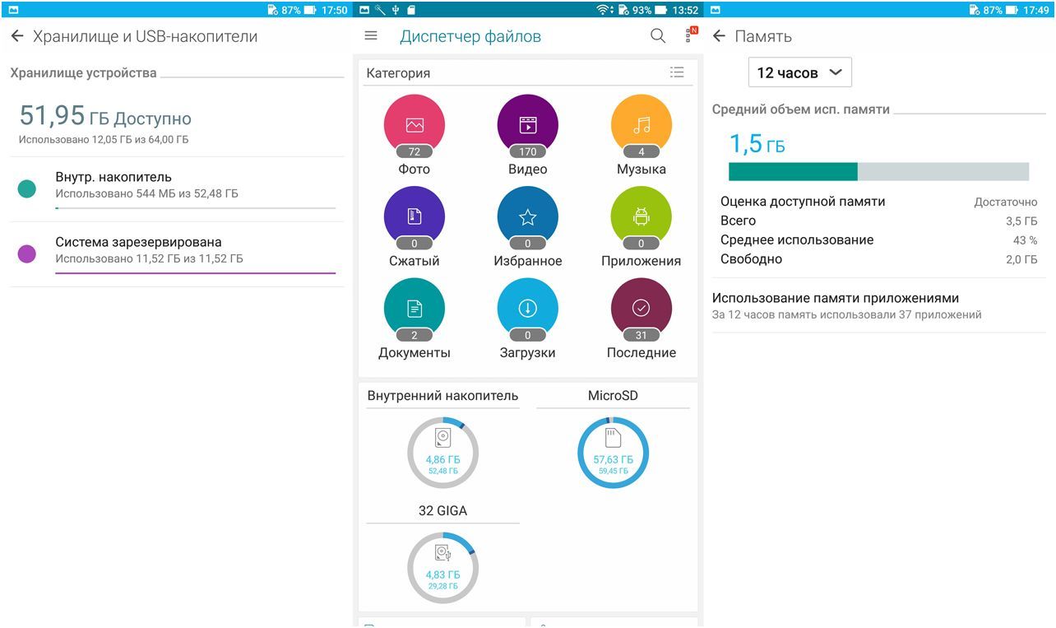
Task: Open the Фото category
Action: point(414,126)
